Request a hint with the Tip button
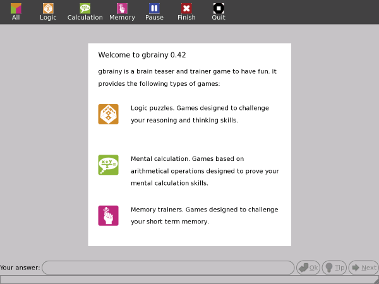The image size is (379, 284). (x=334, y=268)
